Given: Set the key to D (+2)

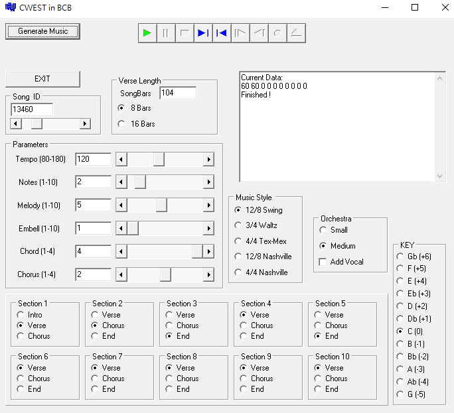Looking at the screenshot, I should tap(399, 306).
